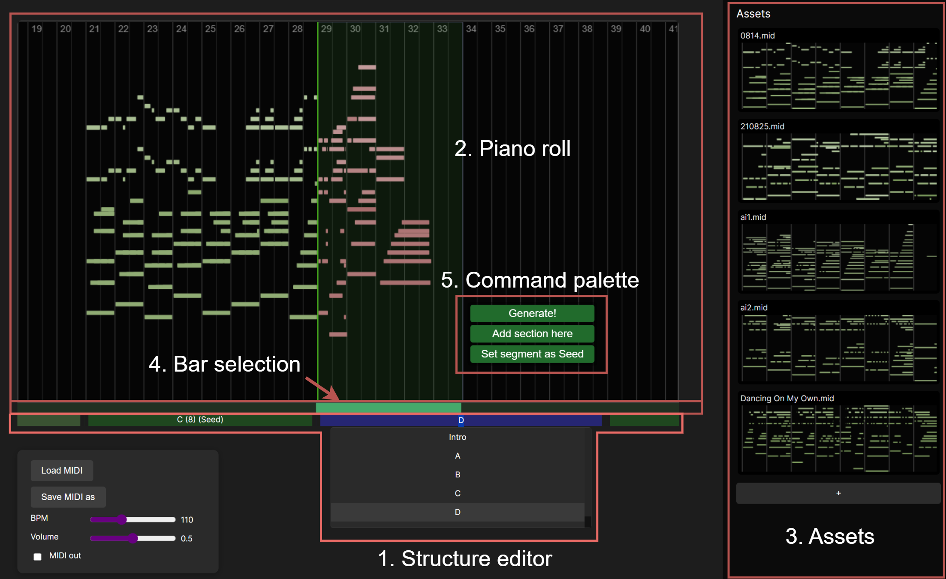Open Dancing On My Own.mid asset

pyautogui.click(x=838, y=438)
